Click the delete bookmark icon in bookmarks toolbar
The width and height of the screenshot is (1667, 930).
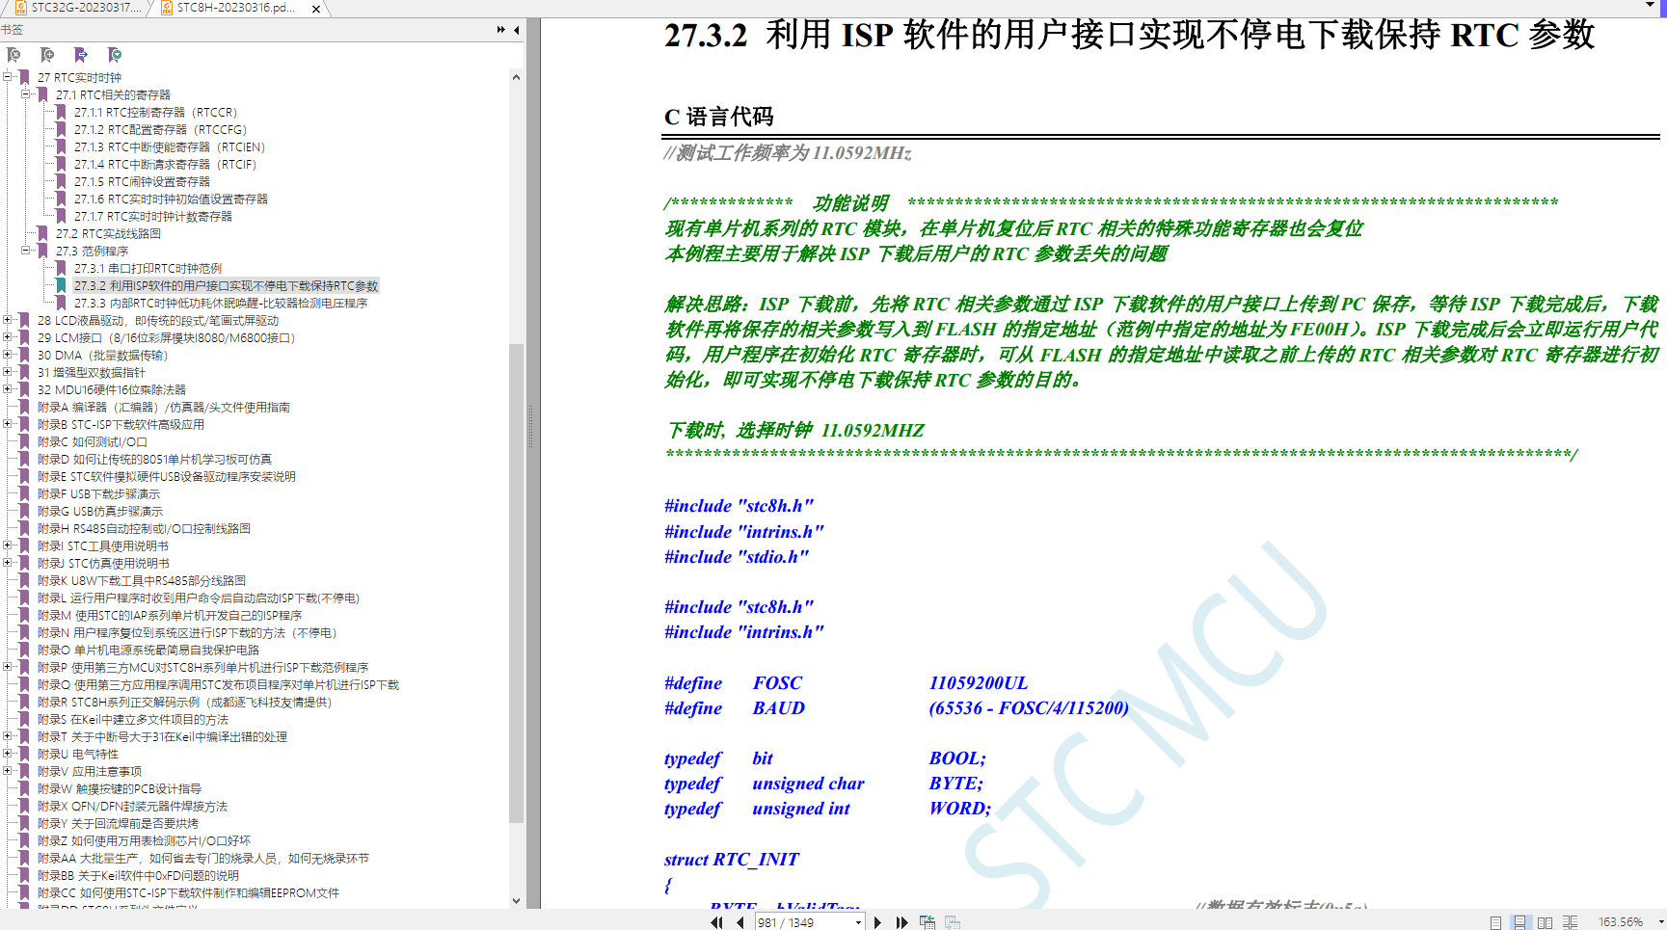pyautogui.click(x=13, y=55)
